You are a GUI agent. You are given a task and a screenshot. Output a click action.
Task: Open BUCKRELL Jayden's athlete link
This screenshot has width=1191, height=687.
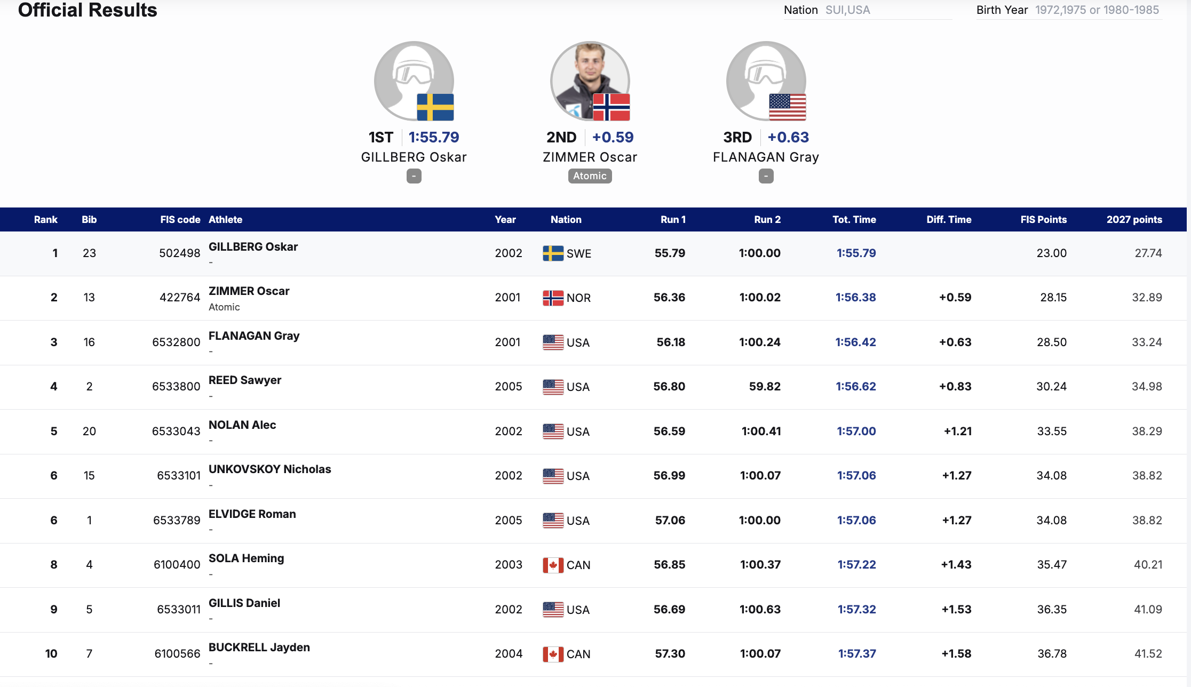click(x=259, y=648)
